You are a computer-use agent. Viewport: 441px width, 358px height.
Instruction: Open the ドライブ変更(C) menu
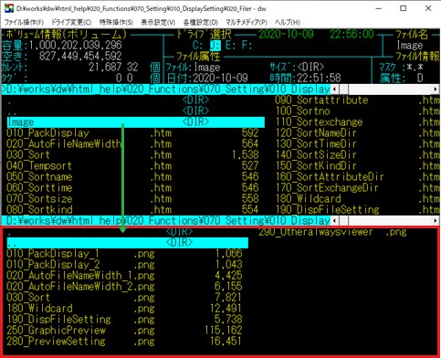tap(71, 22)
